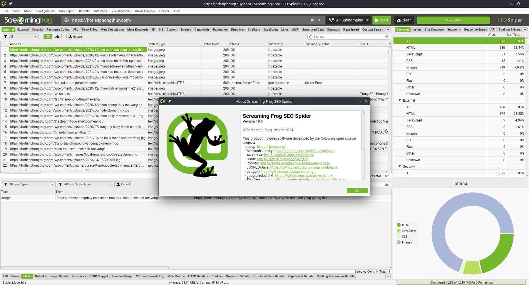Click the globe icon in URL bar
Viewport: 529px width, 285px height.
67,20
